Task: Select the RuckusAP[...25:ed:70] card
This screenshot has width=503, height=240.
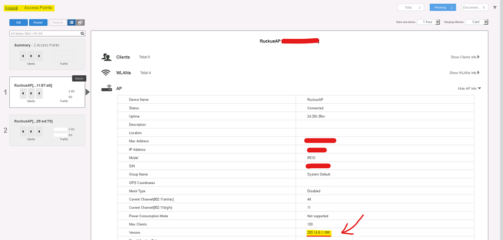Action: coord(47,130)
